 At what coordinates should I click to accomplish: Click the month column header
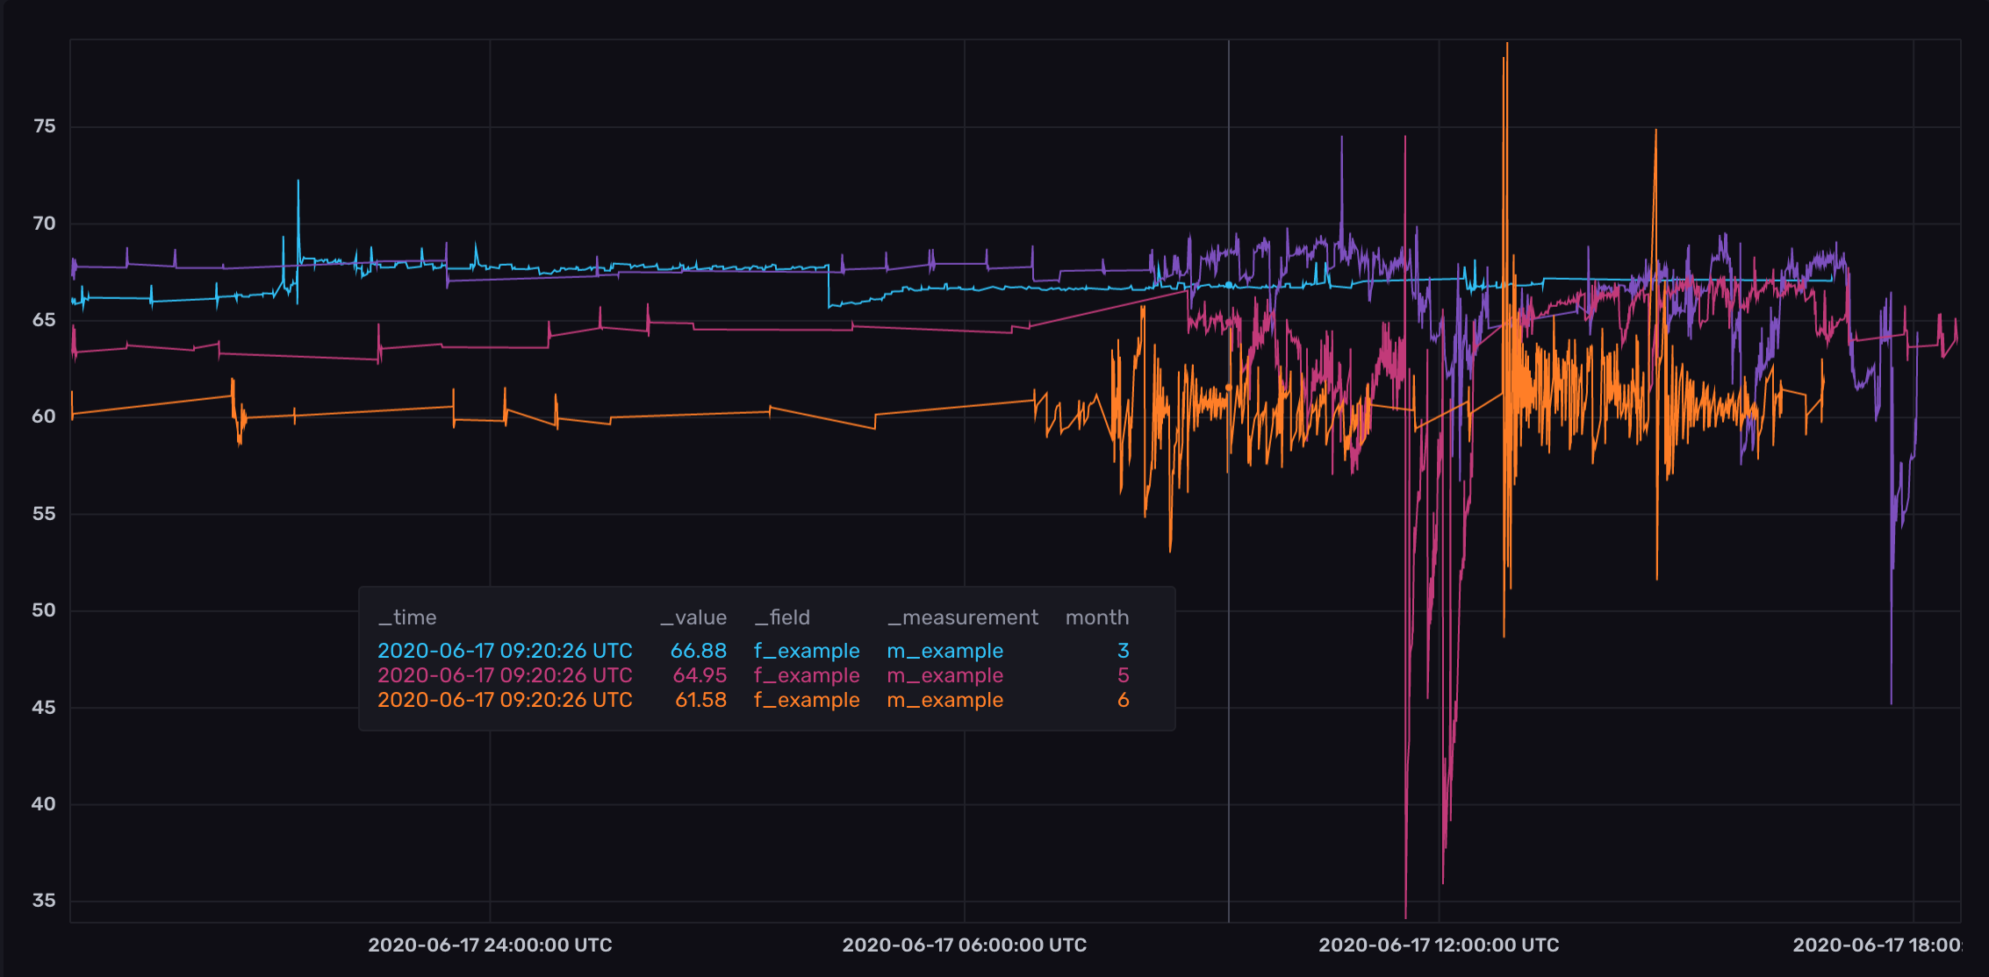tap(1097, 617)
